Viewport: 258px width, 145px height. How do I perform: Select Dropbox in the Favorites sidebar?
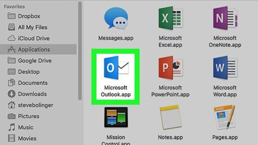coord(29,16)
